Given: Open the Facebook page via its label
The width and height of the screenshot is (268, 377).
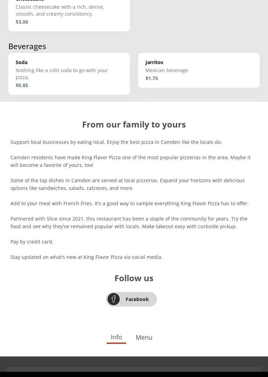Looking at the screenshot, I should coord(137,299).
